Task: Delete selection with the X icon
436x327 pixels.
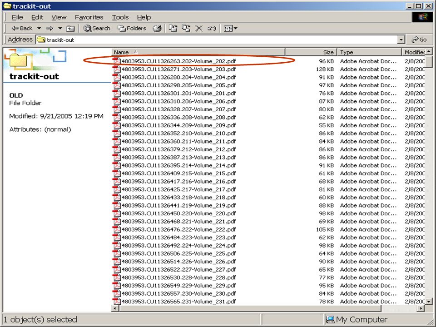Action: click(x=199, y=28)
